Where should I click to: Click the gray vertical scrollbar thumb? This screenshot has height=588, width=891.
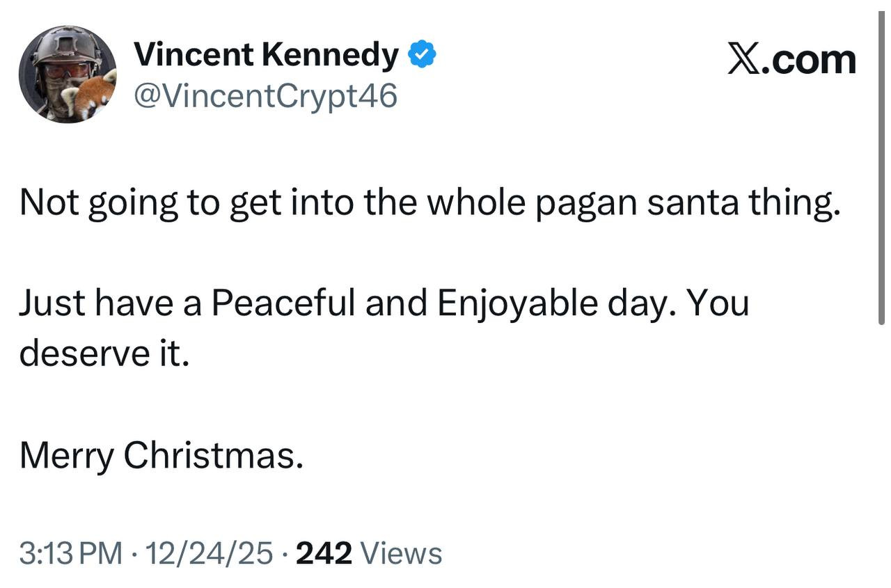tap(883, 167)
